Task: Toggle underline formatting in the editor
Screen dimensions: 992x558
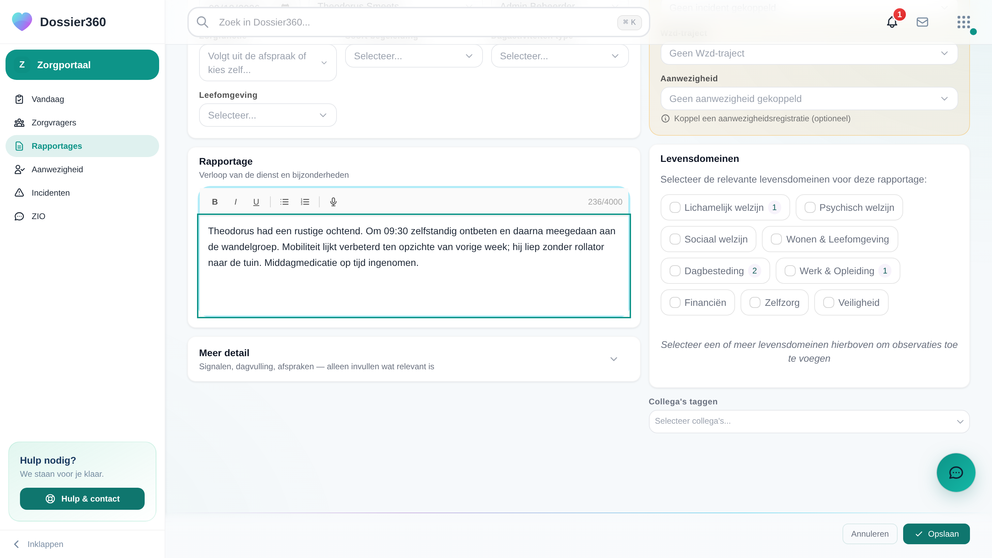Action: (256, 202)
